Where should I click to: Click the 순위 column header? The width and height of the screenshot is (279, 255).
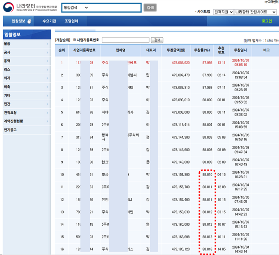click(x=62, y=50)
